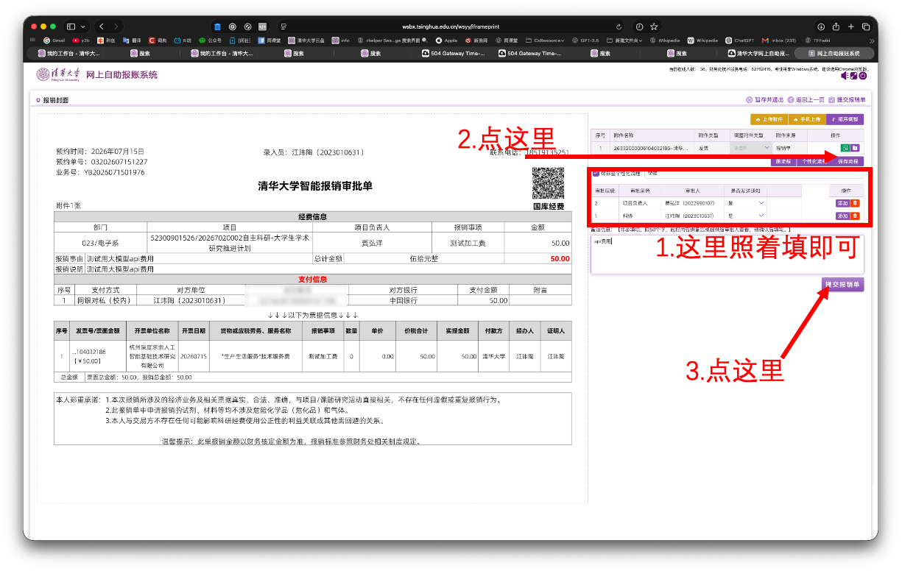Click the 测试加工费 cell in 经费信息 table
The image size is (916, 571).
point(467,243)
